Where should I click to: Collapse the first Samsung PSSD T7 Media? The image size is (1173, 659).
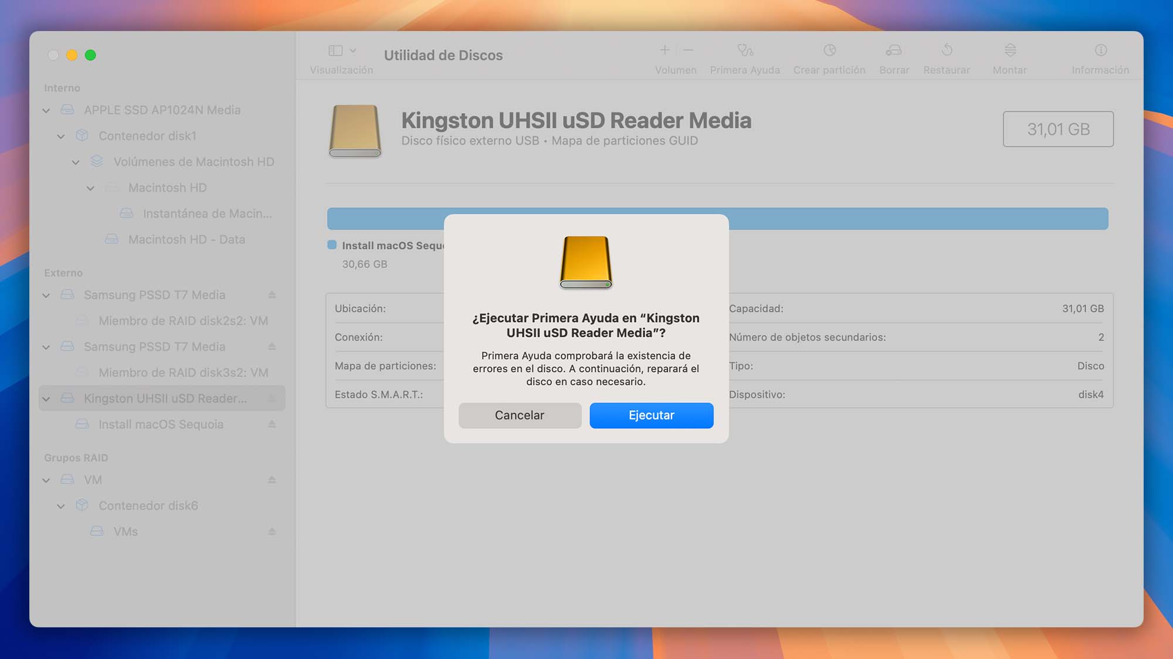click(46, 296)
